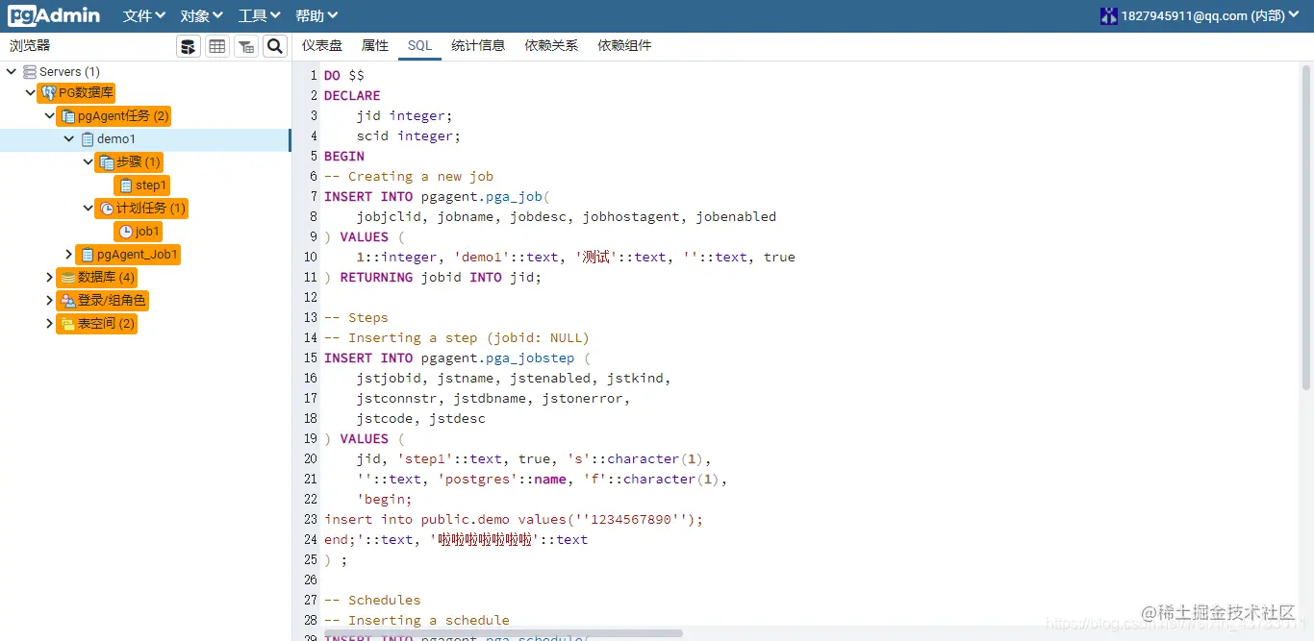Expand the 数据库 (4) node
Viewport: 1314px width, 641px height.
[x=48, y=277]
